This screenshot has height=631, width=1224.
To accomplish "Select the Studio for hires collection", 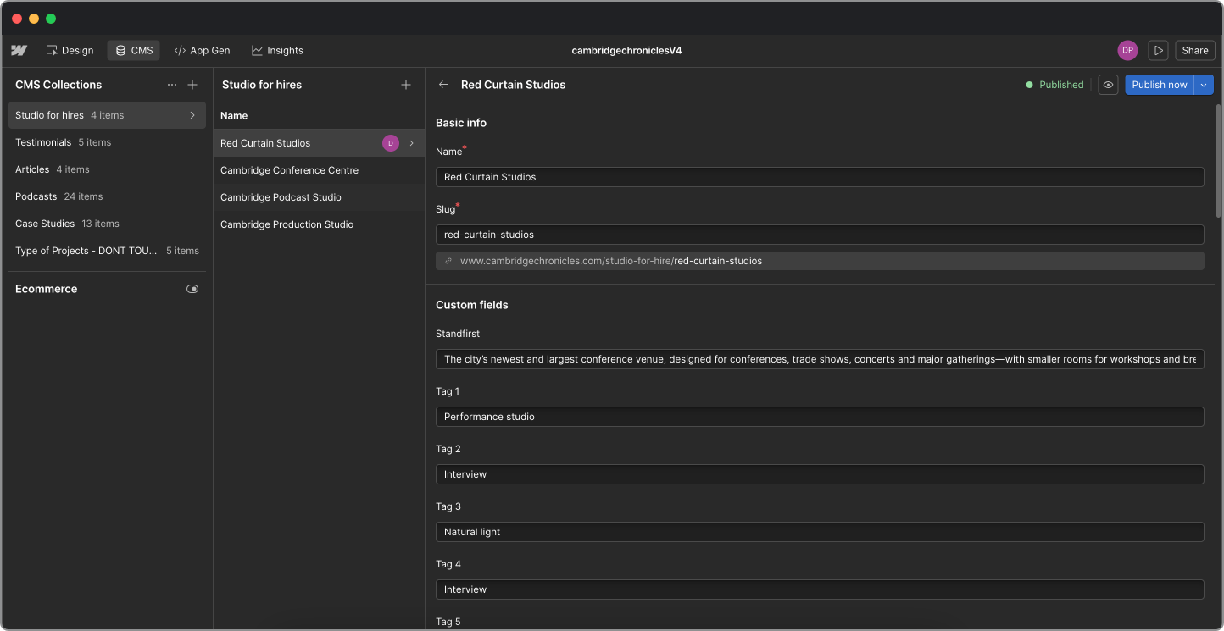I will tap(107, 115).
